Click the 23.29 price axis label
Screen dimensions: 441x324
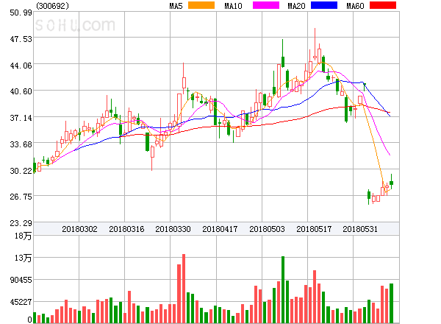tap(21, 223)
